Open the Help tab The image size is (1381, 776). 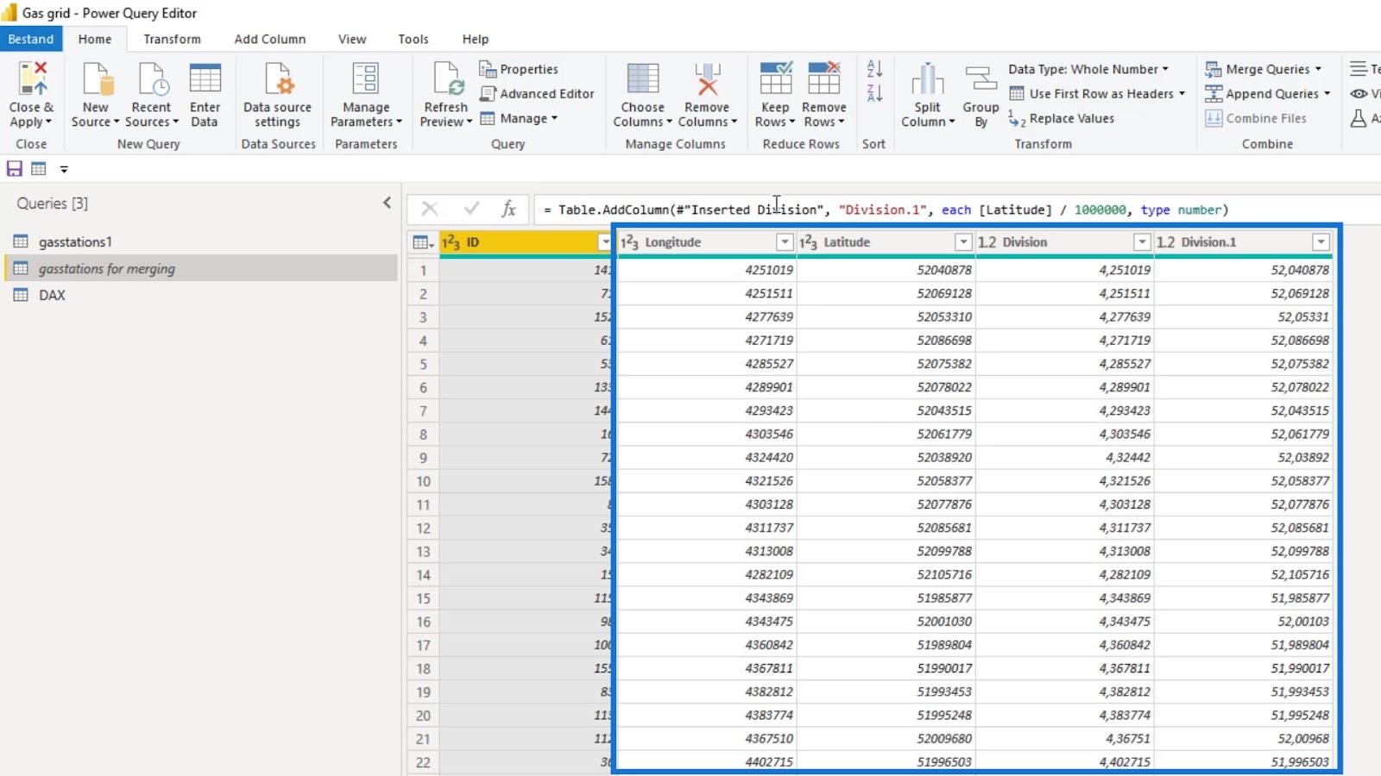[476, 39]
